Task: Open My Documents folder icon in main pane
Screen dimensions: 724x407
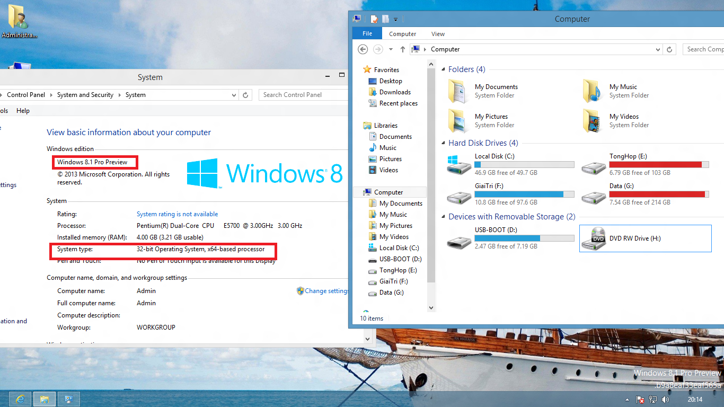Action: point(458,91)
